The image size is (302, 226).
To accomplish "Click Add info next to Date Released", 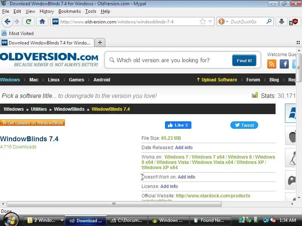I will (x=184, y=147).
